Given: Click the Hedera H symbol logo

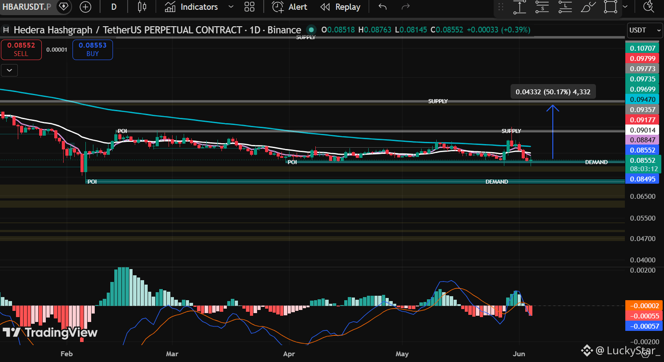Looking at the screenshot, I should point(6,30).
